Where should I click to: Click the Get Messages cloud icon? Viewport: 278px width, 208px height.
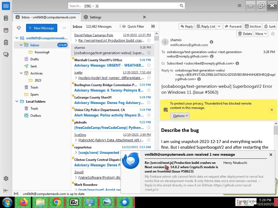coord(19,28)
